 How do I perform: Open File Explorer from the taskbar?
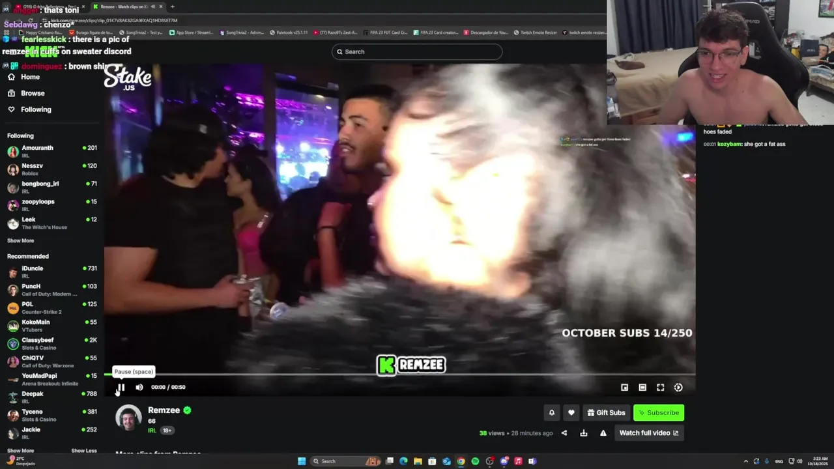pos(418,461)
